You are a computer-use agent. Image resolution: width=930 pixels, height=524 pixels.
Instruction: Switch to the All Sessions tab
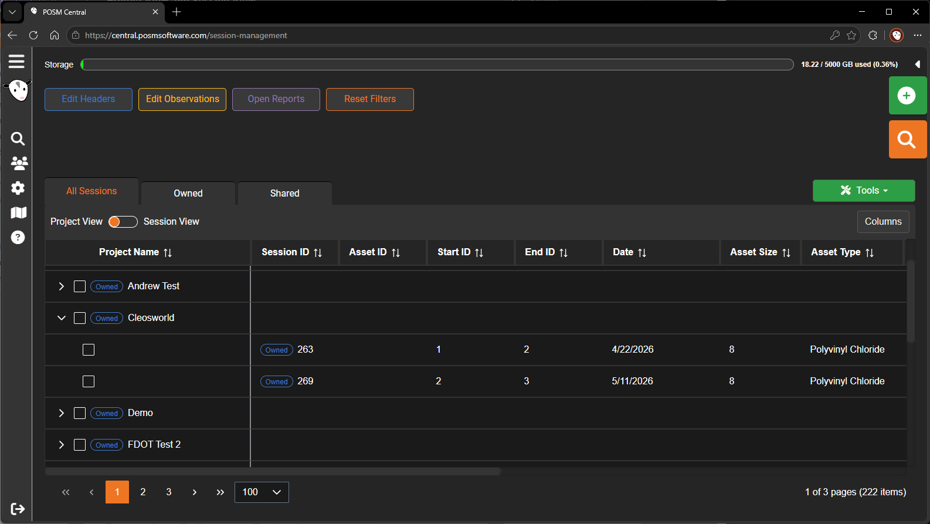tap(91, 191)
